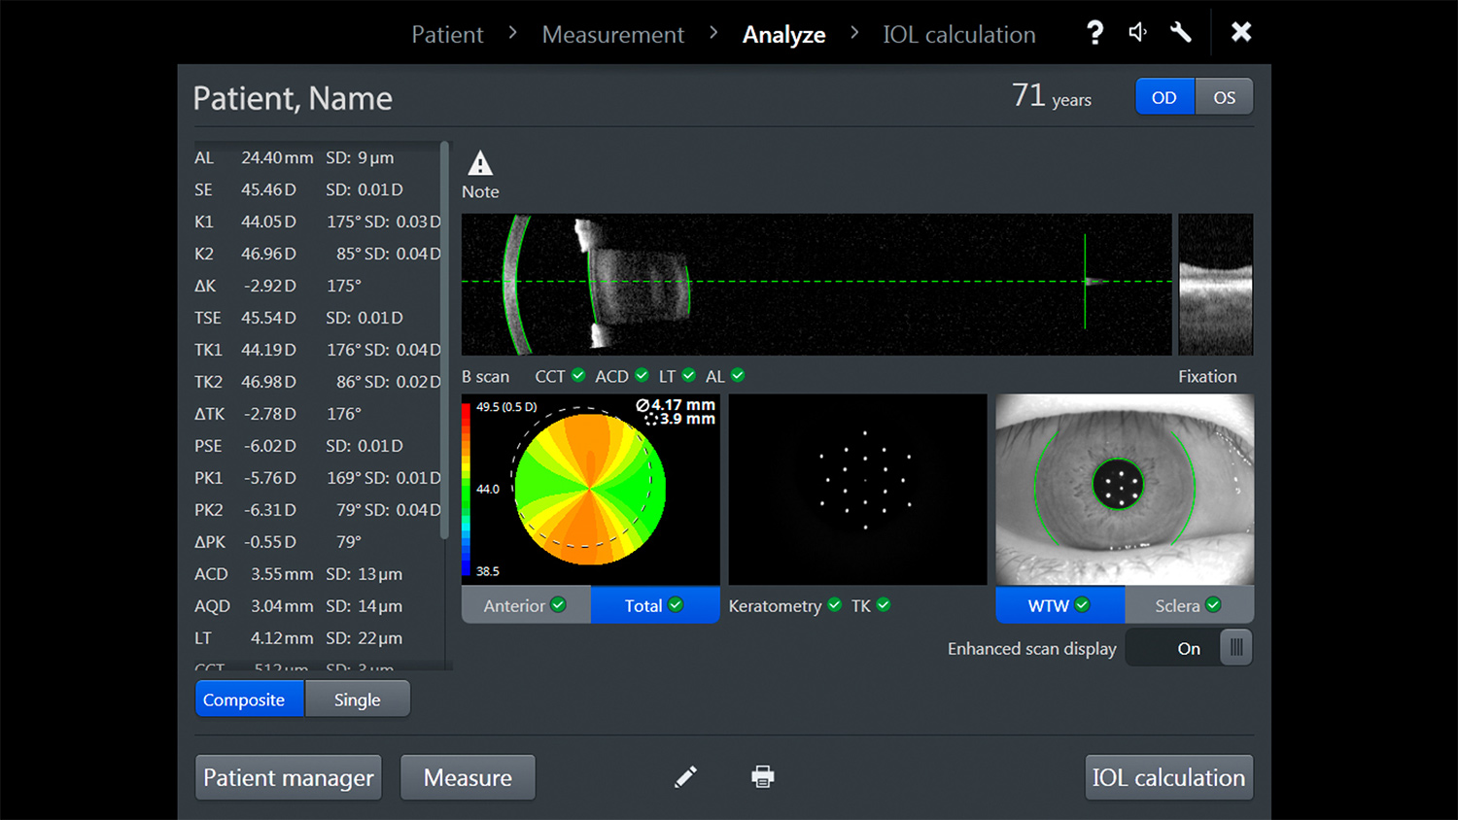Open the Patient manager
This screenshot has width=1458, height=820.
tap(288, 777)
